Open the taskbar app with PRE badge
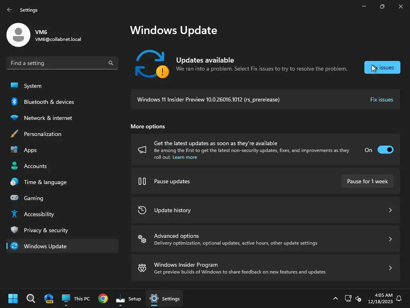Image resolution: width=410 pixels, height=308 pixels. [x=48, y=298]
